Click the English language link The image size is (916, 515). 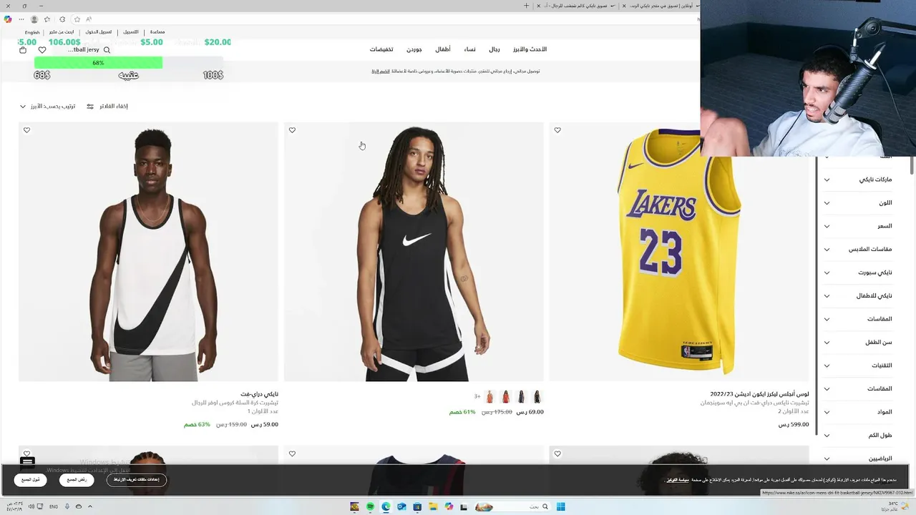[32, 32]
